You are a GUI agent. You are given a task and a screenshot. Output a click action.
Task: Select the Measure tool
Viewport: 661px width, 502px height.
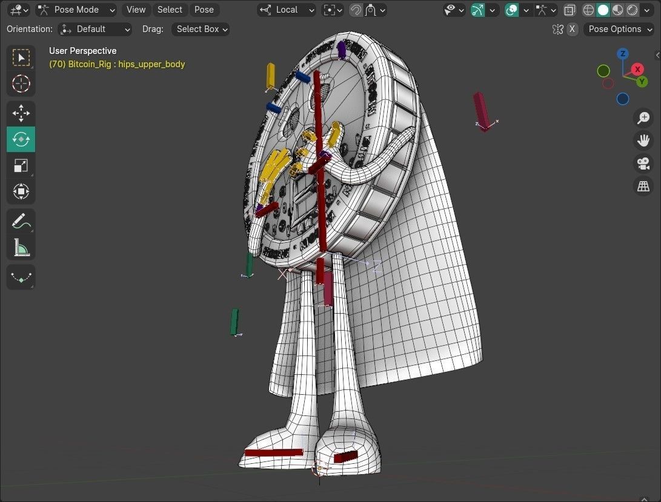point(21,248)
